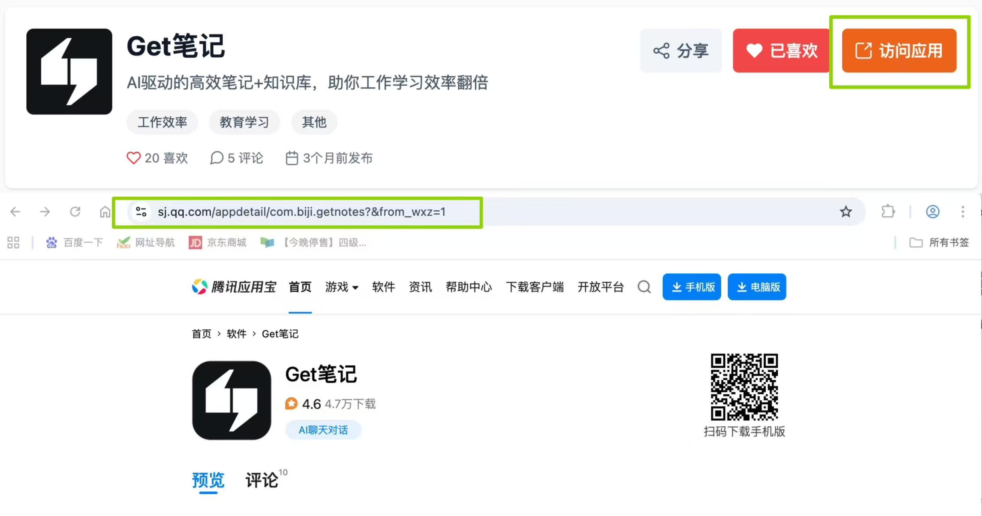Bookmark this page with star icon

click(846, 212)
